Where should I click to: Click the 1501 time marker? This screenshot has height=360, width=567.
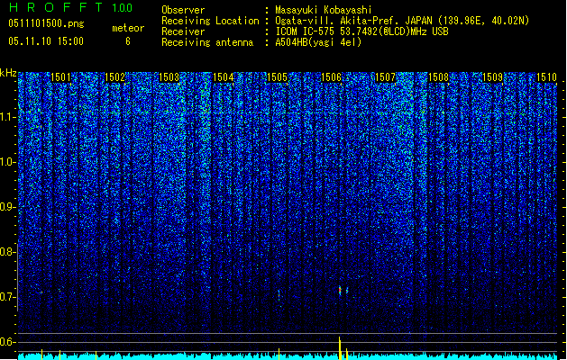[x=60, y=77]
